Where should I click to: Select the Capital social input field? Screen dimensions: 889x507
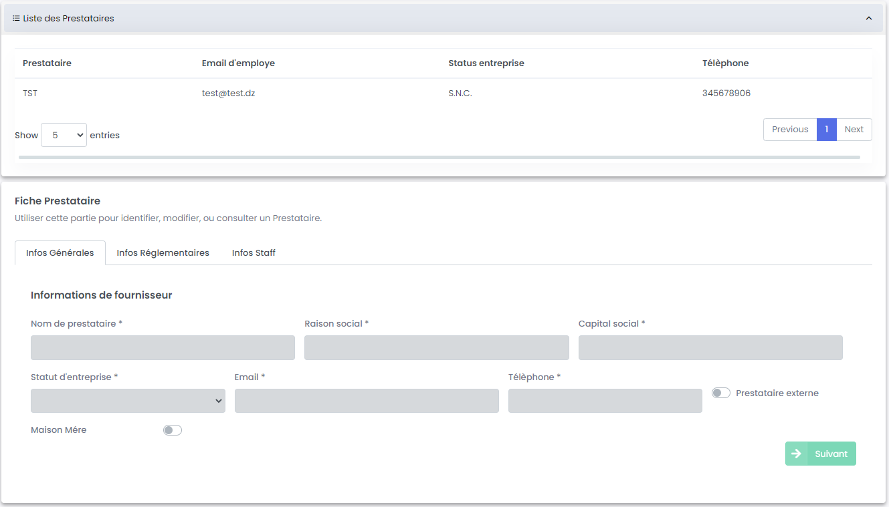[x=710, y=348]
